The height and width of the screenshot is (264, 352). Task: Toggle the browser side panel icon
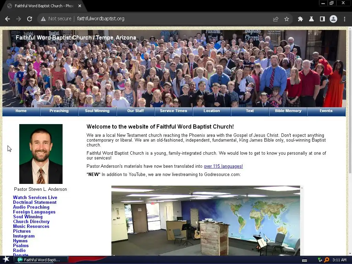click(322, 19)
